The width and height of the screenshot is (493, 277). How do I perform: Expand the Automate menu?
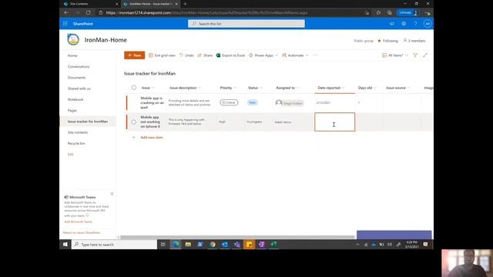coord(307,55)
